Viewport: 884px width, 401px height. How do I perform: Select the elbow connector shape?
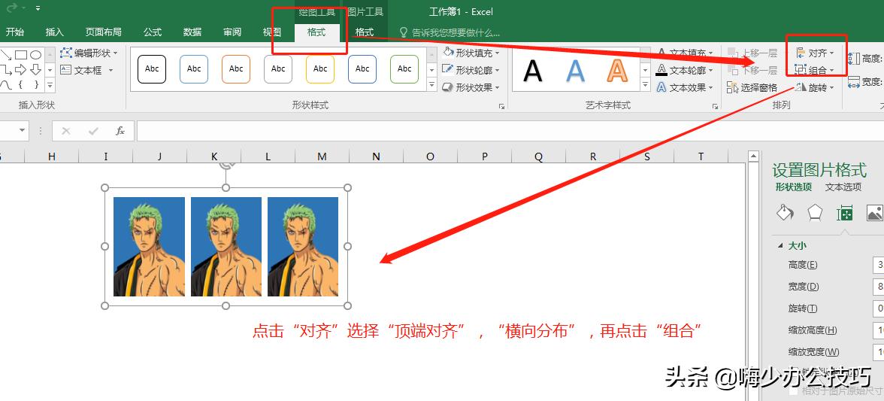pos(6,70)
